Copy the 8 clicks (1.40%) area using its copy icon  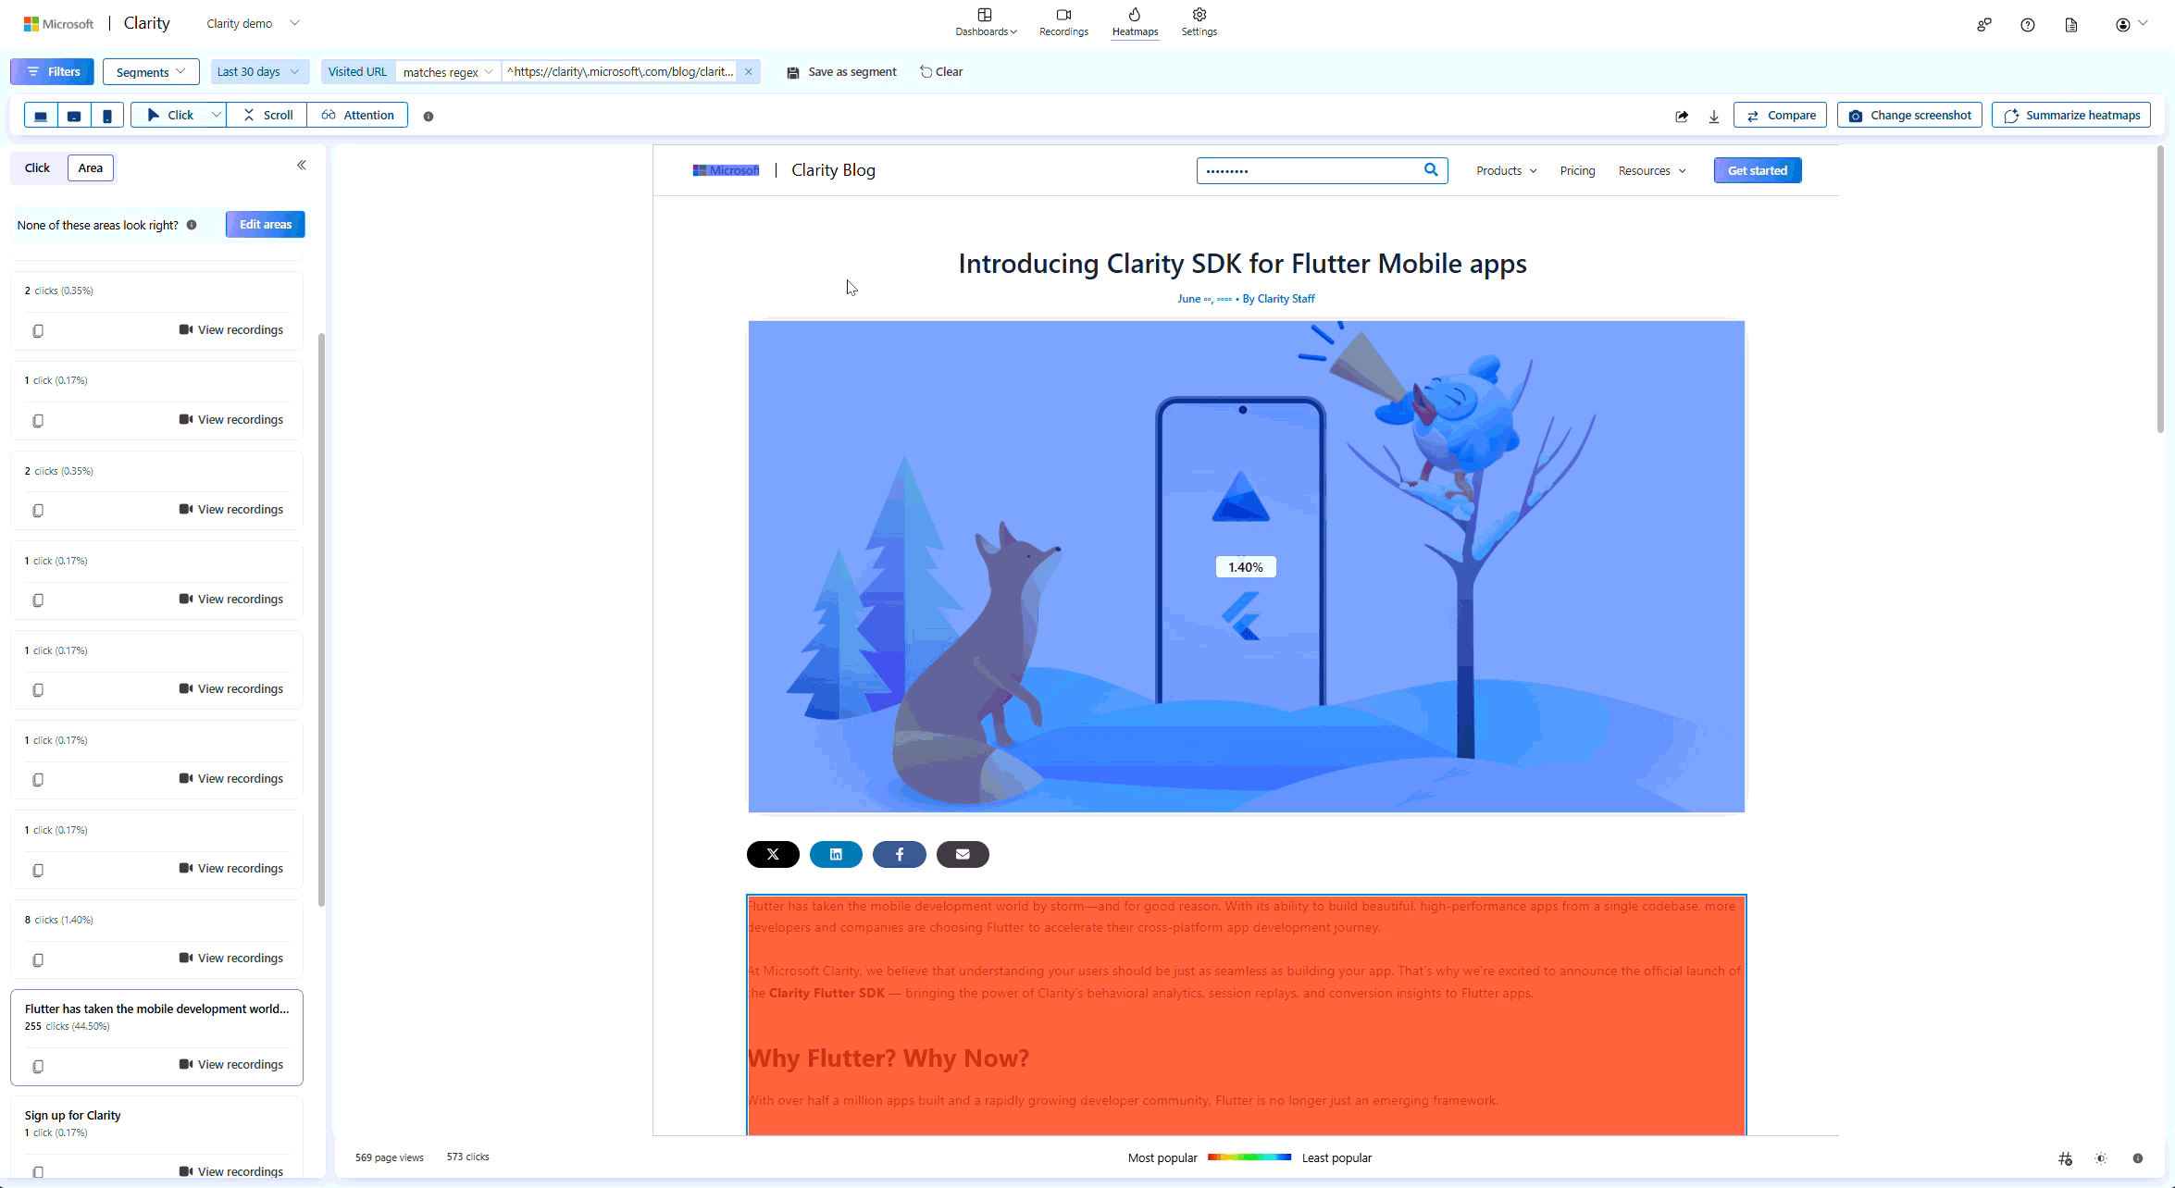38,959
